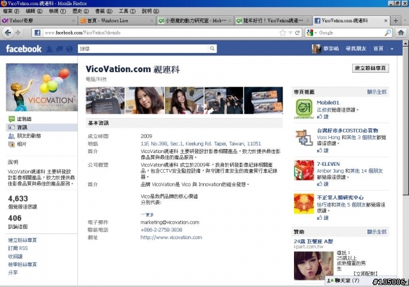Open the 檔案 menu
Viewport: 409px width, 287px height.
11,11
